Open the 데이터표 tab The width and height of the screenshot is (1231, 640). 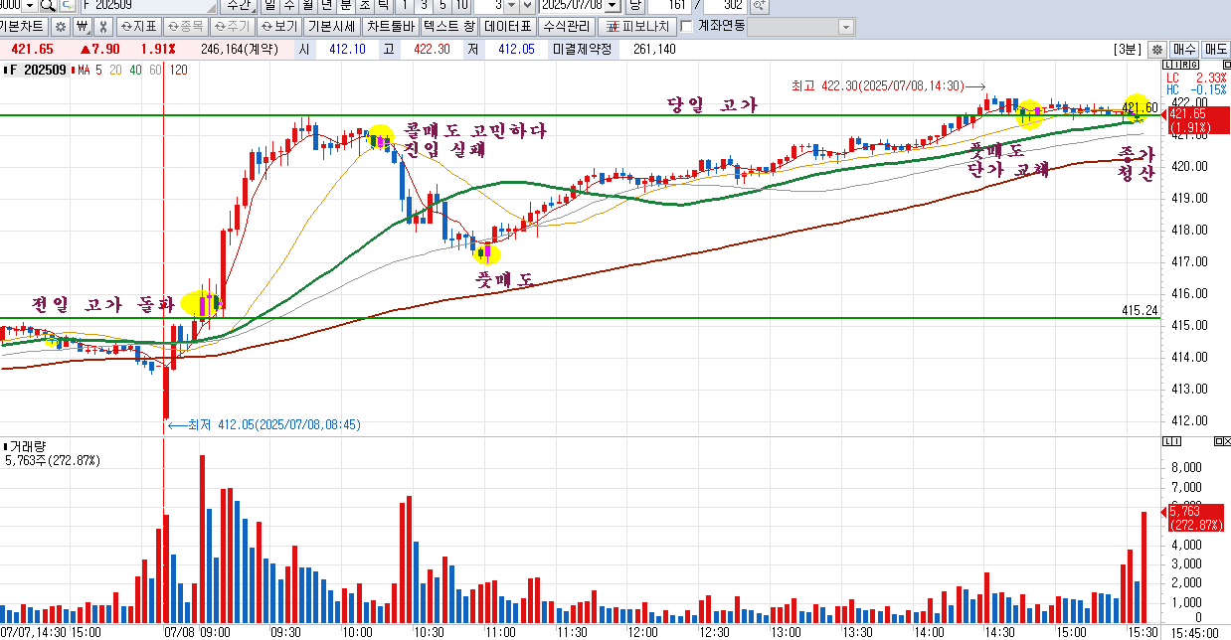pyautogui.click(x=508, y=26)
